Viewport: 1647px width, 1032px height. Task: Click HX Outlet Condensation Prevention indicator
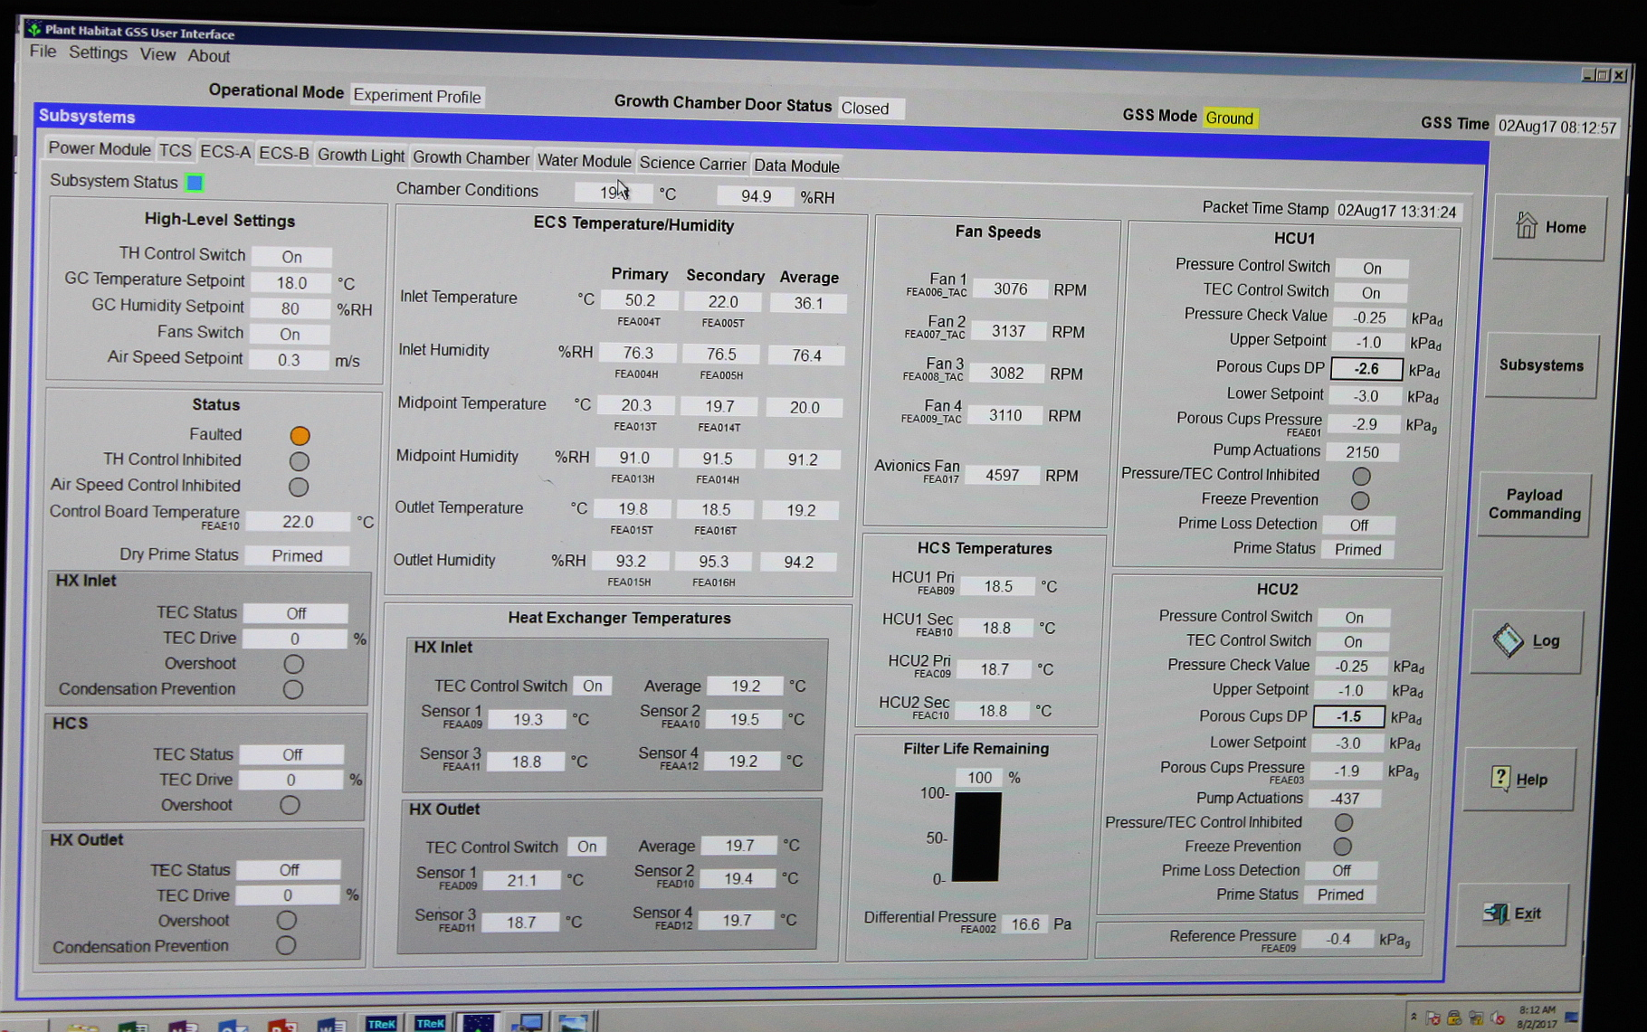tap(286, 945)
